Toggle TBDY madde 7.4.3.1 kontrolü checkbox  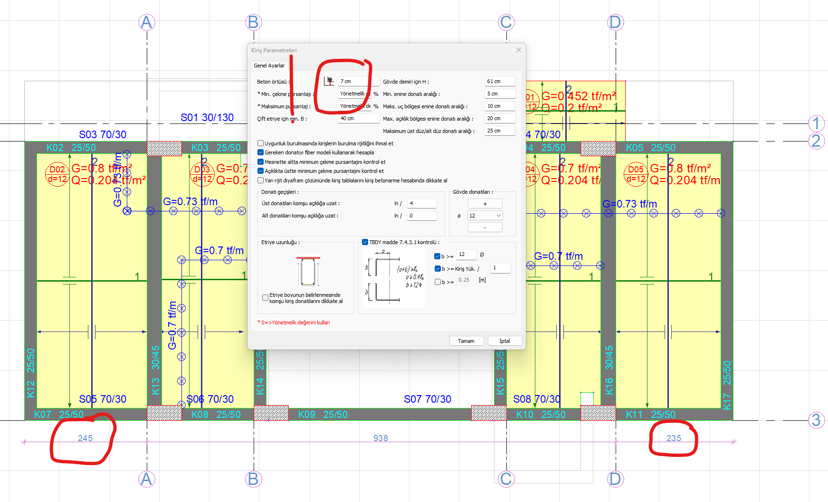tap(365, 242)
